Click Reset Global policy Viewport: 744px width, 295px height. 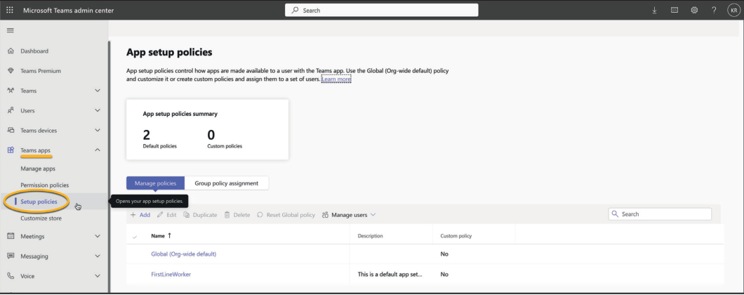pyautogui.click(x=286, y=215)
